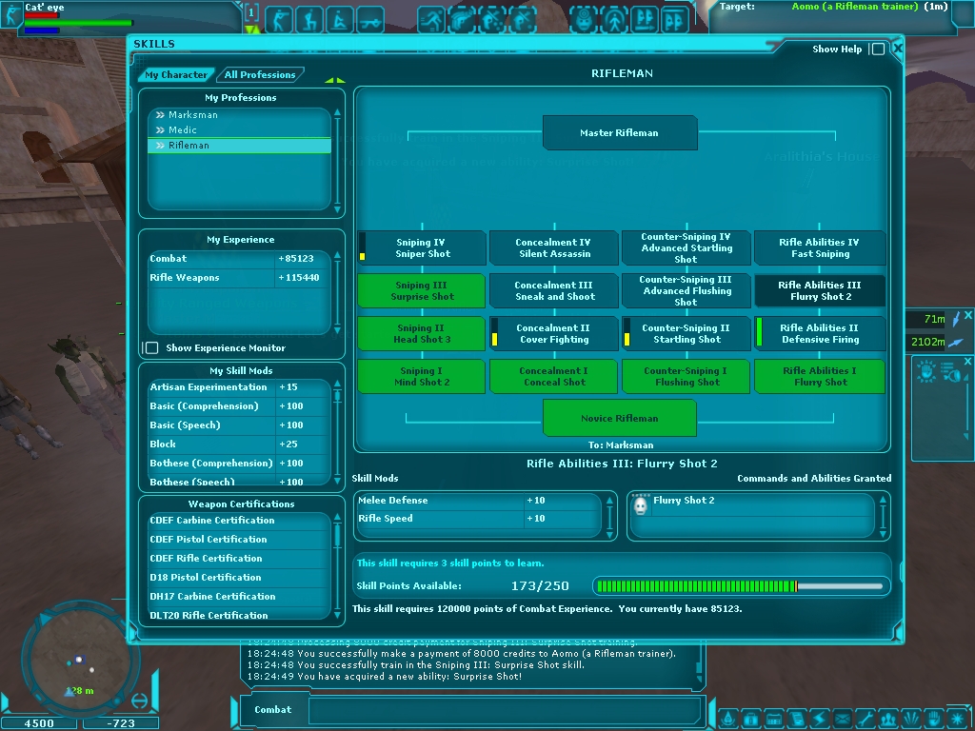
Task: Click the Skill Points Available progress bar
Action: pyautogui.click(x=741, y=586)
